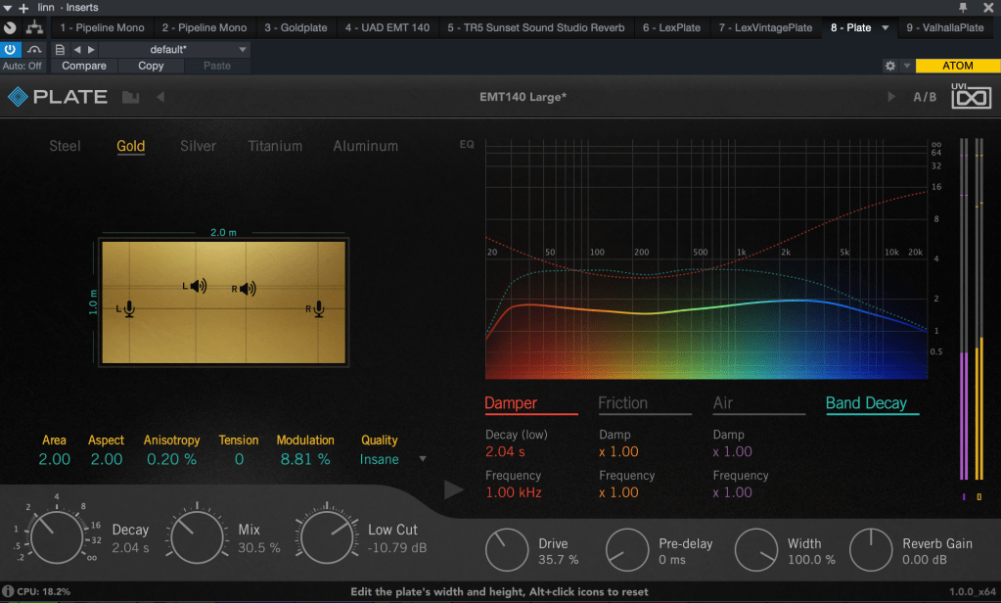Viewport: 1001px width, 603px height.
Task: Switch to the 9 - ValhallaPlate tab
Action: tap(944, 27)
